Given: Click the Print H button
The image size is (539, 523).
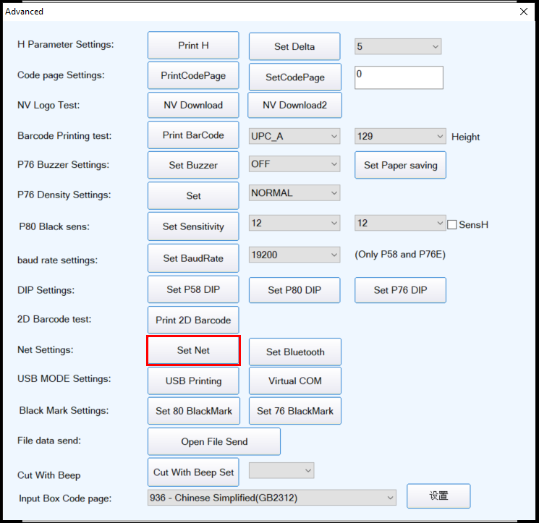Looking at the screenshot, I should click(193, 46).
